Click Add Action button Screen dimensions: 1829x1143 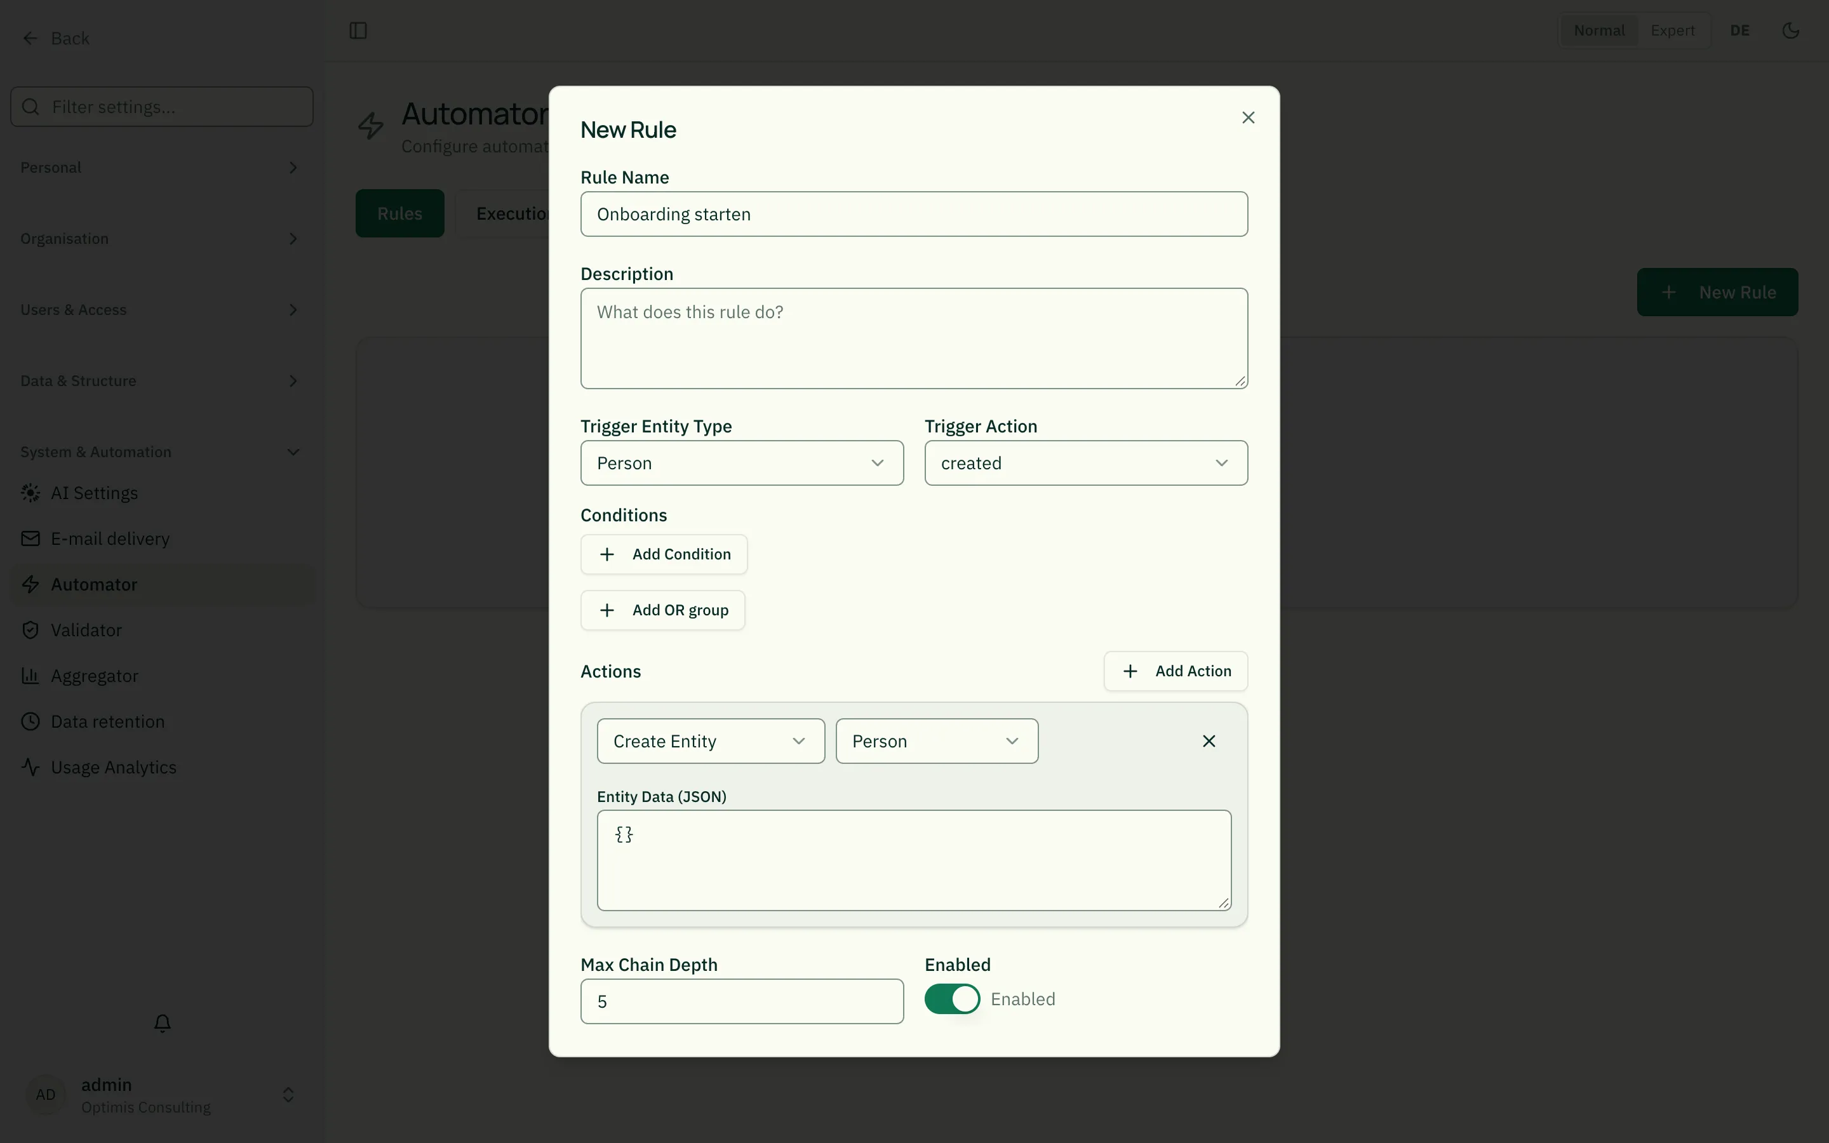click(1176, 671)
